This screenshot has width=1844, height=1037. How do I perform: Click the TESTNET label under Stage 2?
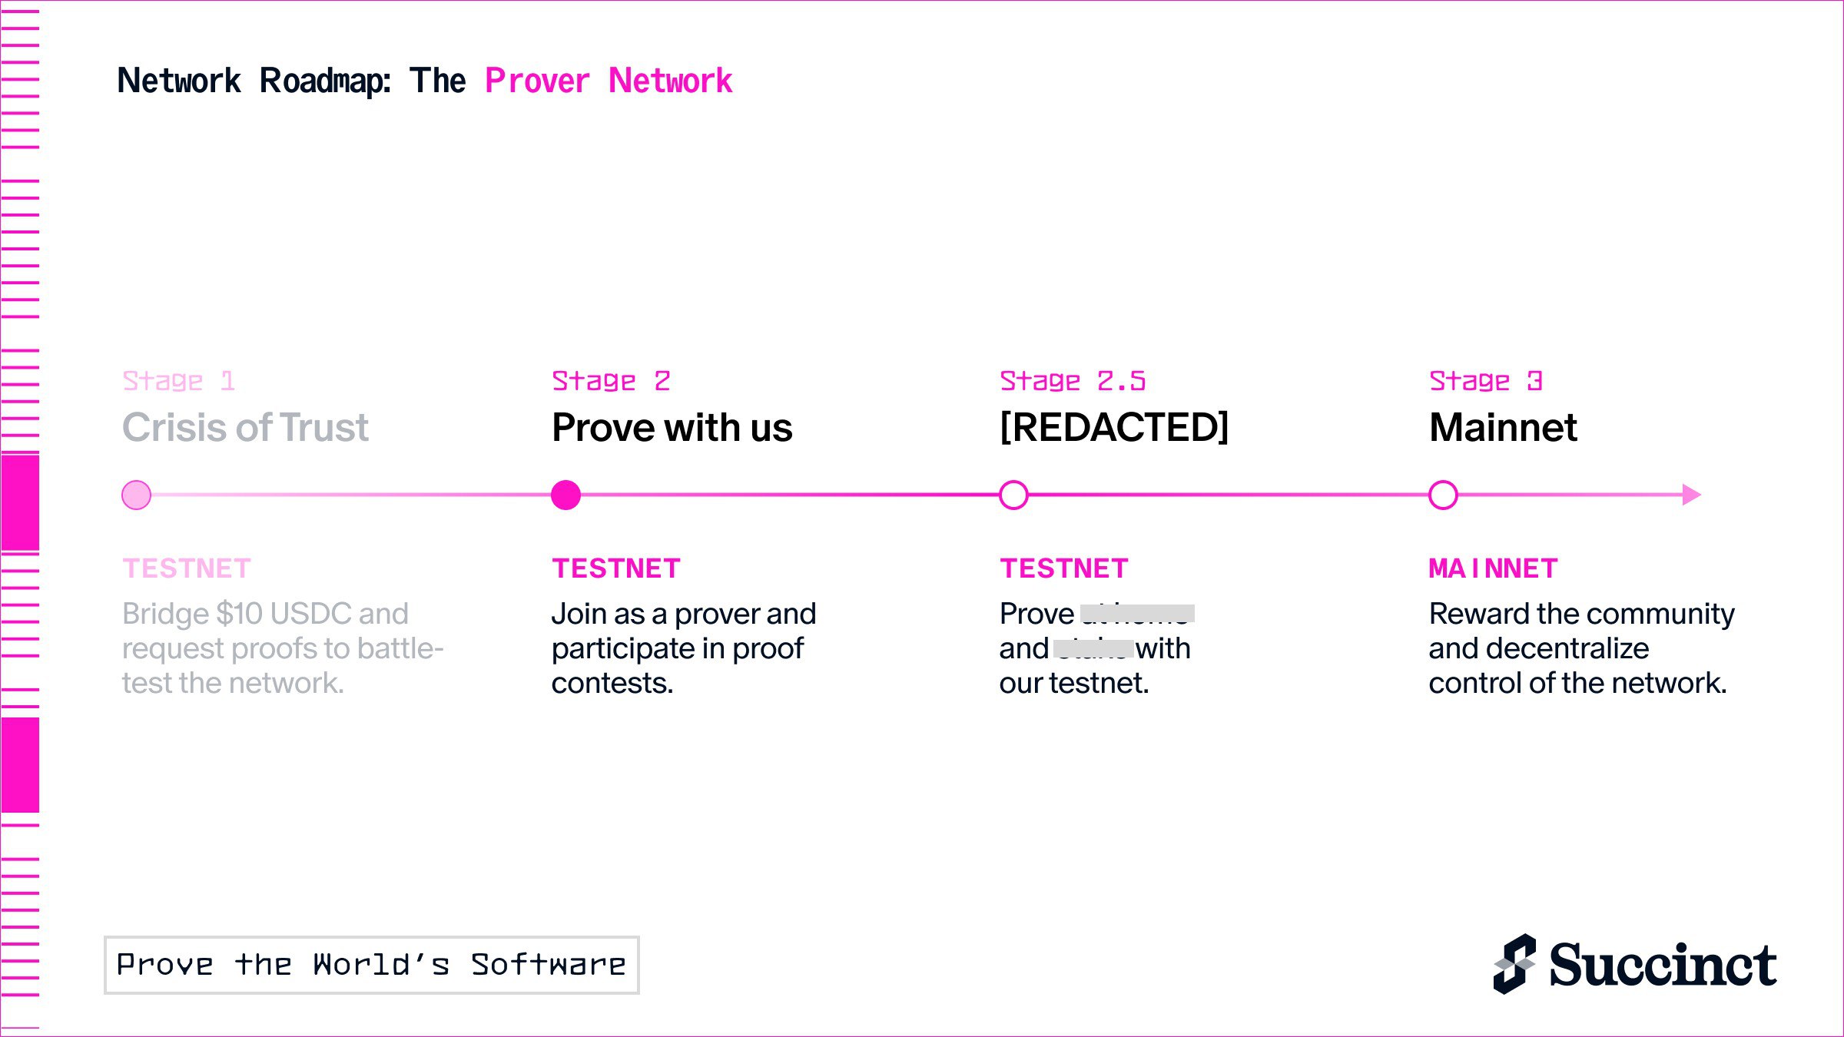click(x=616, y=568)
